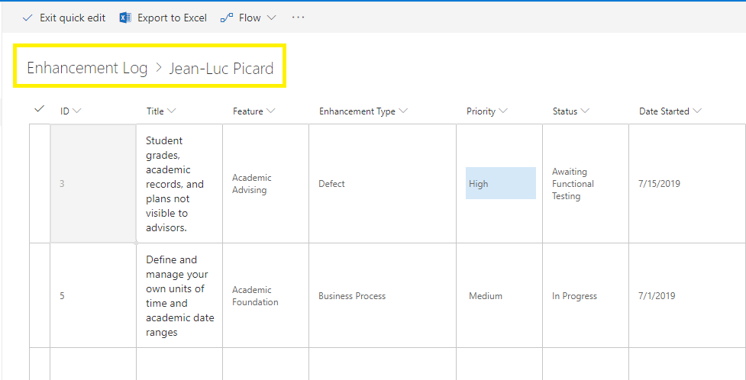
Task: Click the Jean-Luc Picard breadcrumb
Action: coord(221,68)
